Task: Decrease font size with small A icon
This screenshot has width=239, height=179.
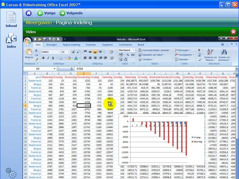Action: 78,52
